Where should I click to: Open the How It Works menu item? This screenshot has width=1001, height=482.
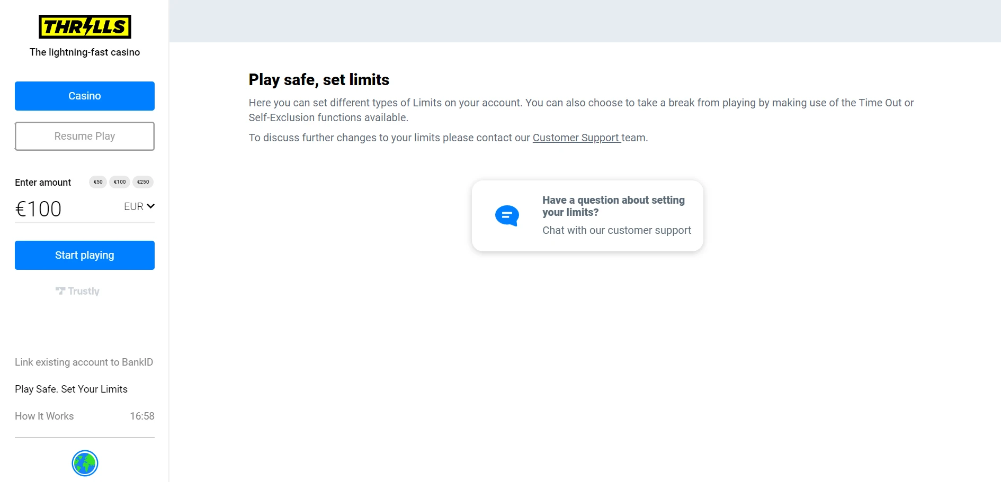[x=44, y=416]
